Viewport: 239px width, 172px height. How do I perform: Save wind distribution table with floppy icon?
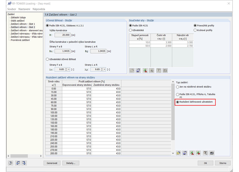point(185,153)
